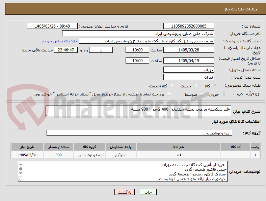Screen dimensions: 266x201
Task: Click the remaining days field showing 1
Action: coord(101,50)
